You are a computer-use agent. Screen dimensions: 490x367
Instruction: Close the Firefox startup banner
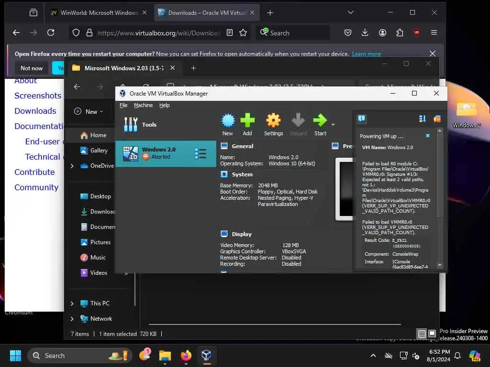433,54
